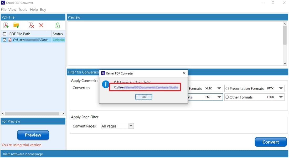Minimize the Kernel PDF Converter window
This screenshot has height=158, width=289.
pyautogui.click(x=262, y=3)
